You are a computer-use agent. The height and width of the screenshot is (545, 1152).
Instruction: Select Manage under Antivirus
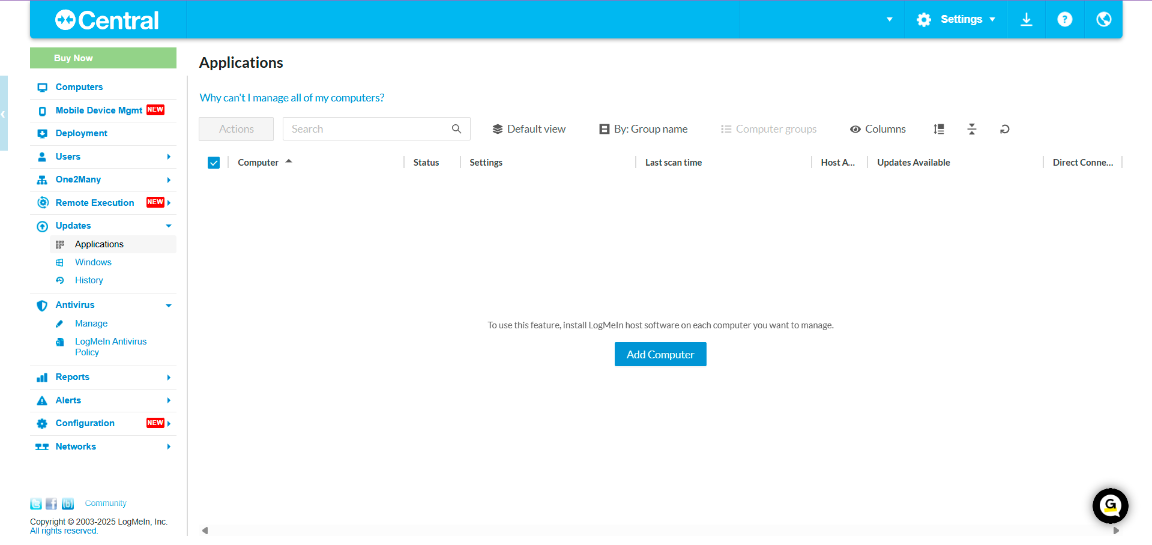(x=91, y=324)
